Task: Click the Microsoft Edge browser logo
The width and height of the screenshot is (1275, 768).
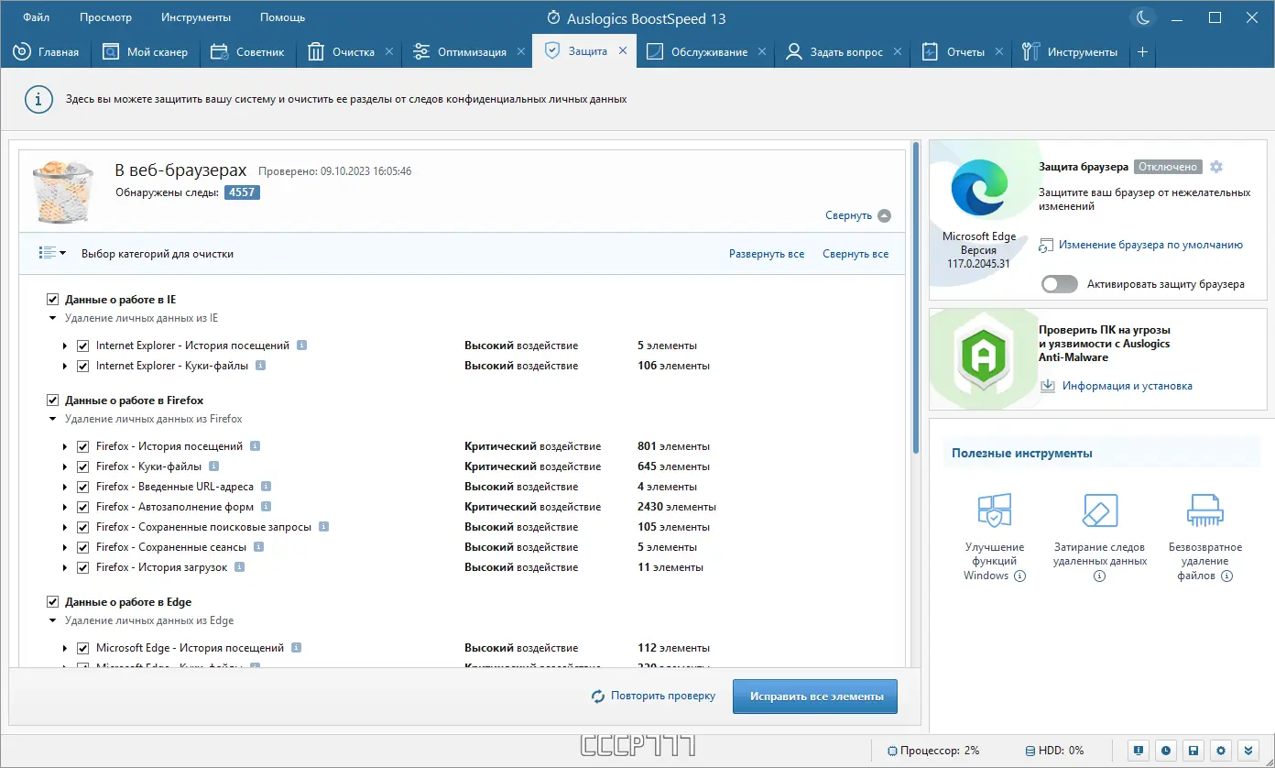Action: (x=979, y=187)
